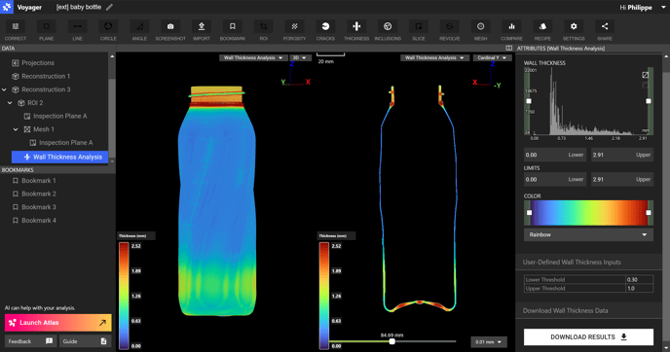Select Inspection Plane A under ROI 2

point(59,116)
